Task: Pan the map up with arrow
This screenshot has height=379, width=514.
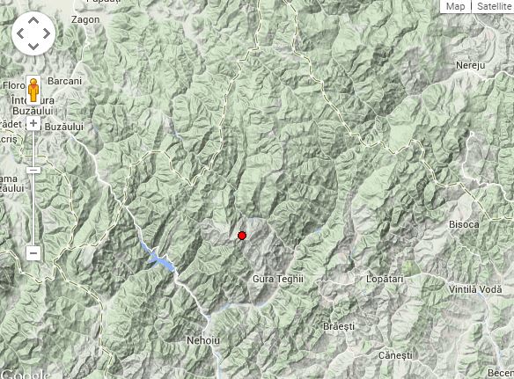Action: pyautogui.click(x=33, y=21)
